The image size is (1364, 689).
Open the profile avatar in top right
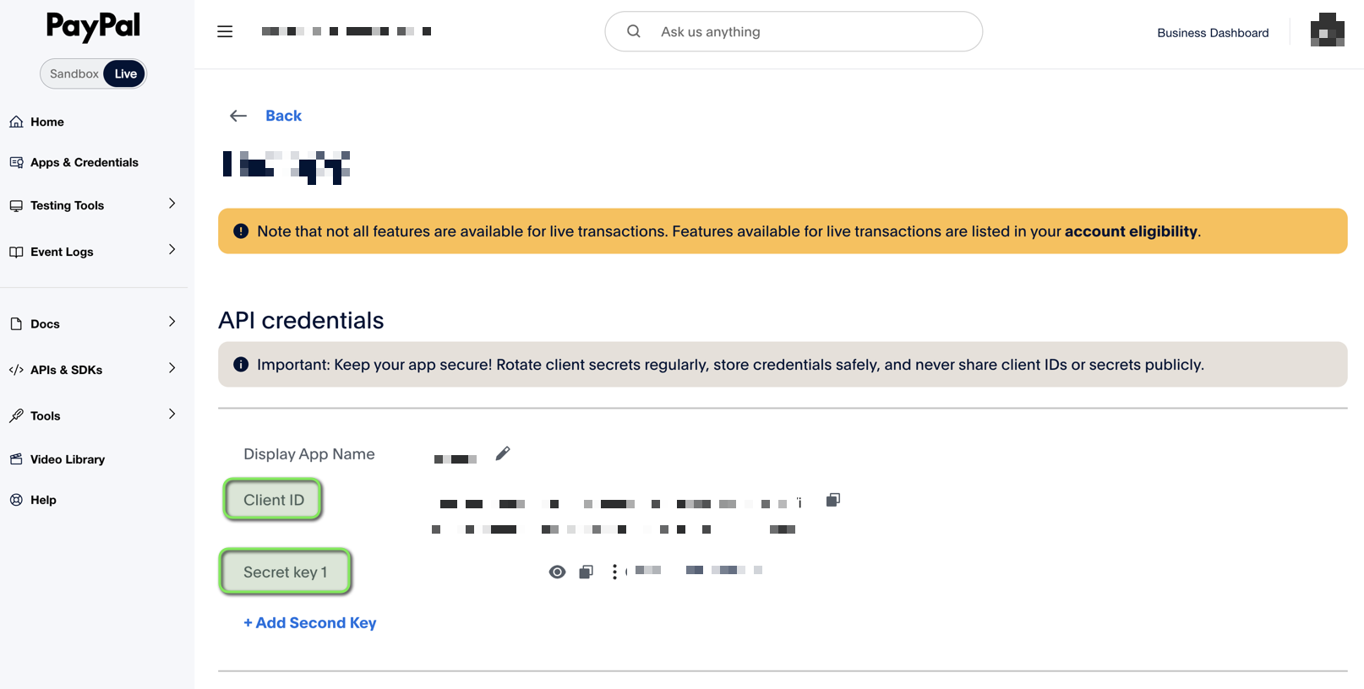pos(1327,31)
